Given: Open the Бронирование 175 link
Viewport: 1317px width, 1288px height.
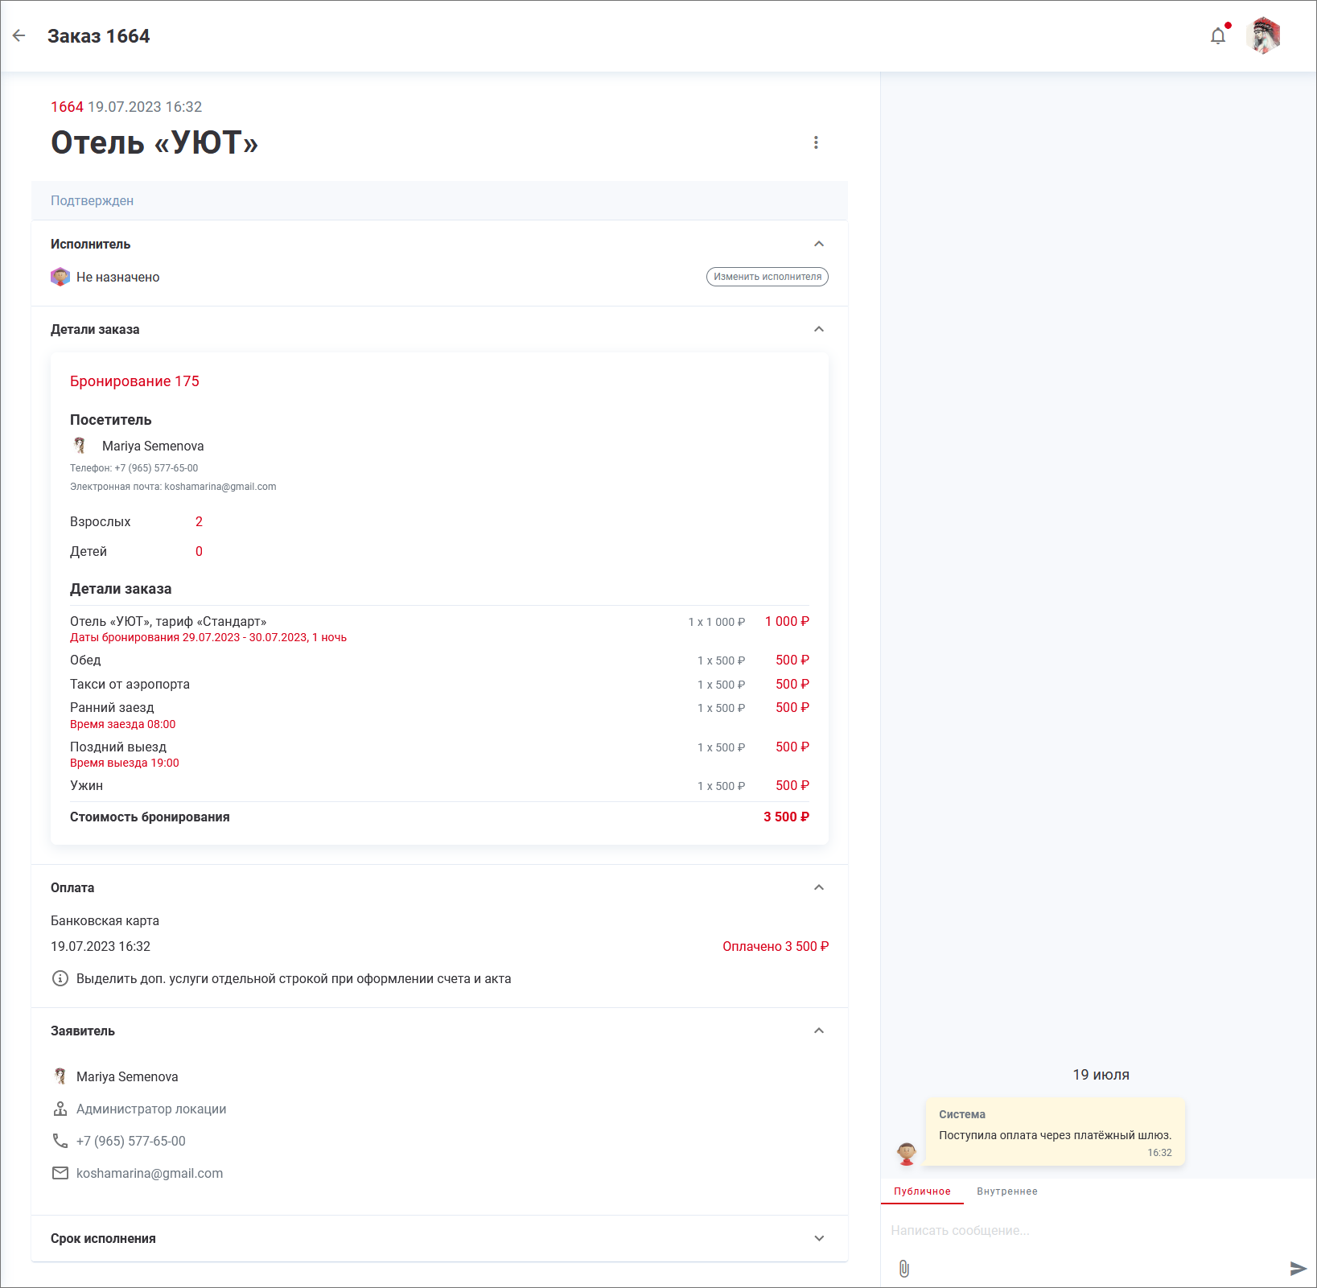Looking at the screenshot, I should point(134,381).
